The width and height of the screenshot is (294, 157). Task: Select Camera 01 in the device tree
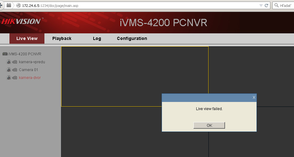[x=28, y=70]
